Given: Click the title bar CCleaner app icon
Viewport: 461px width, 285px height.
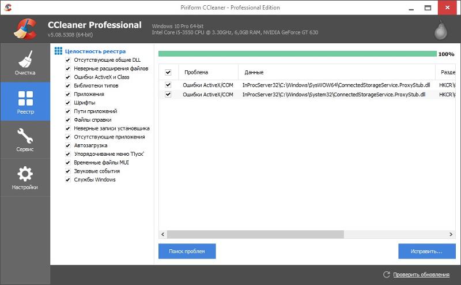Looking at the screenshot, I should coord(8,7).
